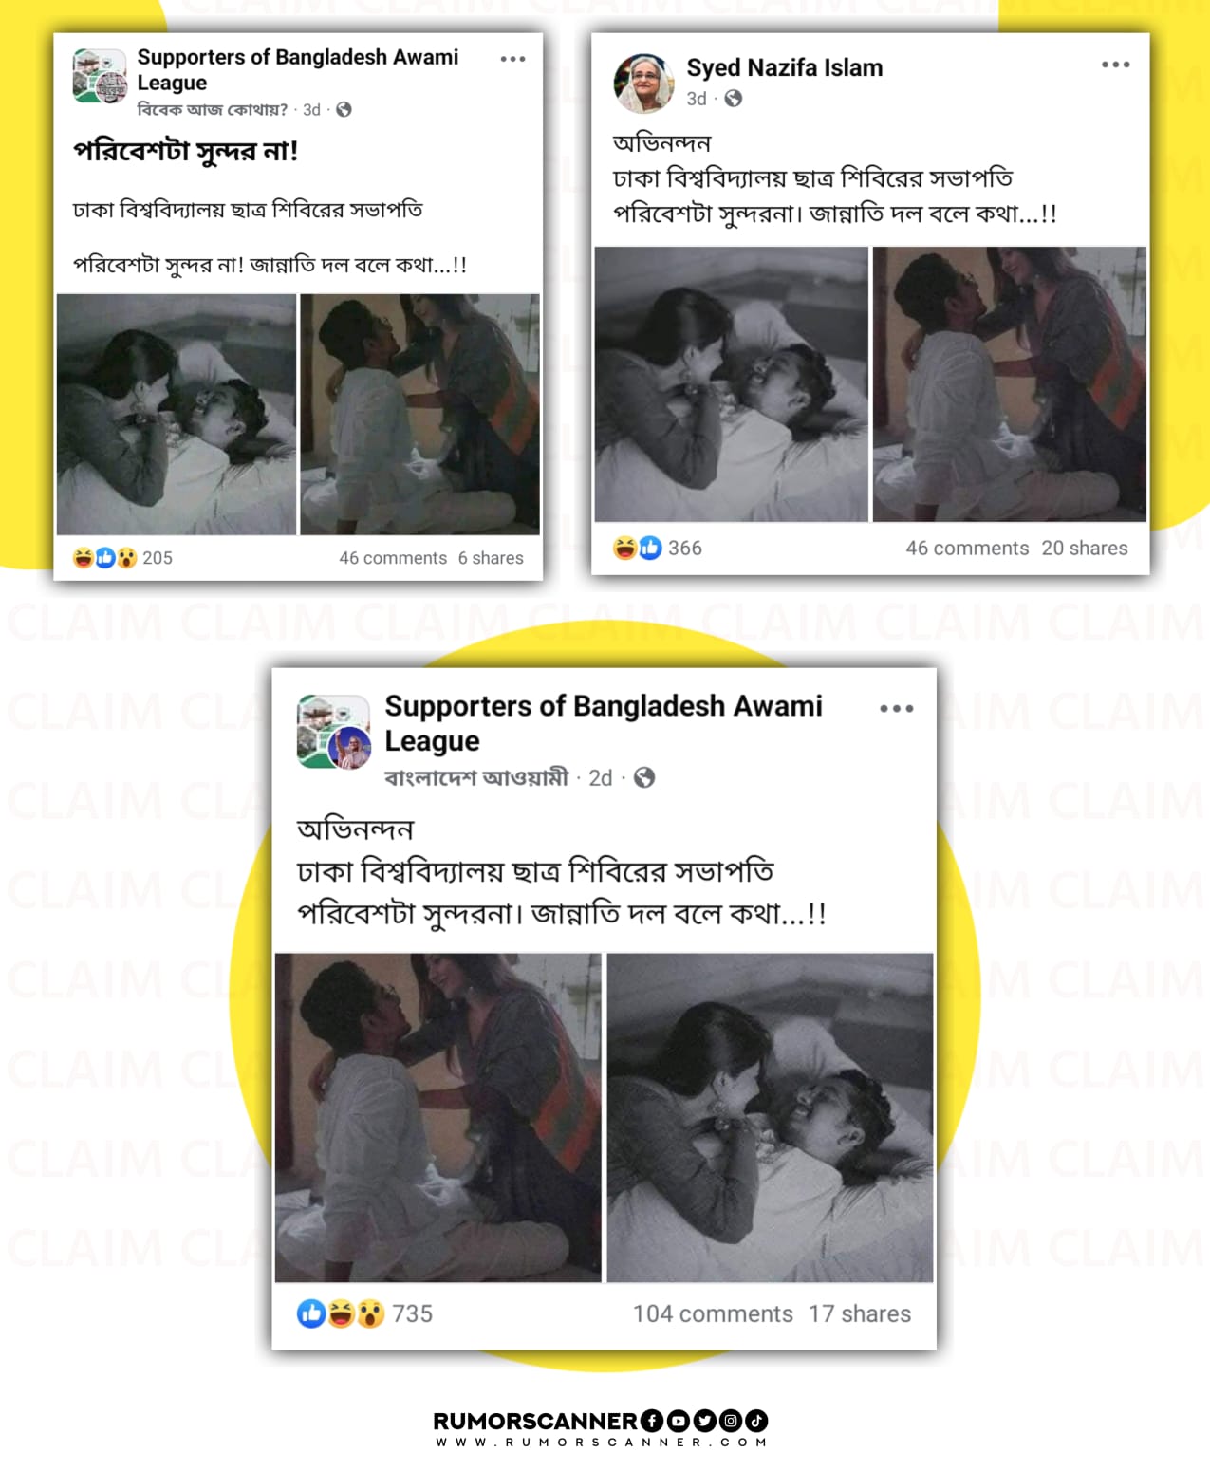The image size is (1210, 1471).
Task: Click Rumor Scanner TikTok icon
Action: pos(756,1421)
